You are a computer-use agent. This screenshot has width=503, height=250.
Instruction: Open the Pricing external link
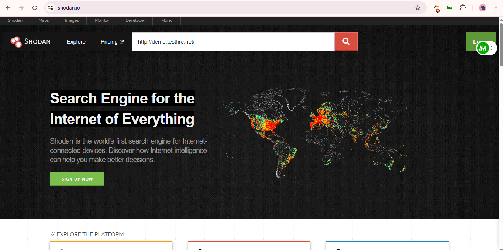click(112, 42)
